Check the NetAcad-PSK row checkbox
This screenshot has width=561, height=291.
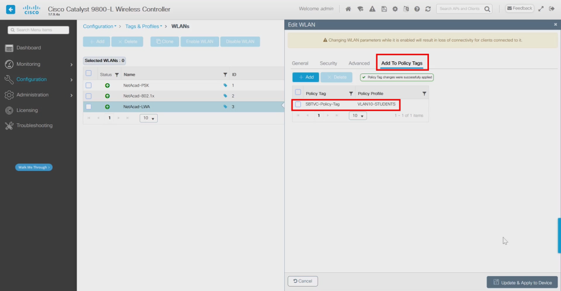coord(88,85)
